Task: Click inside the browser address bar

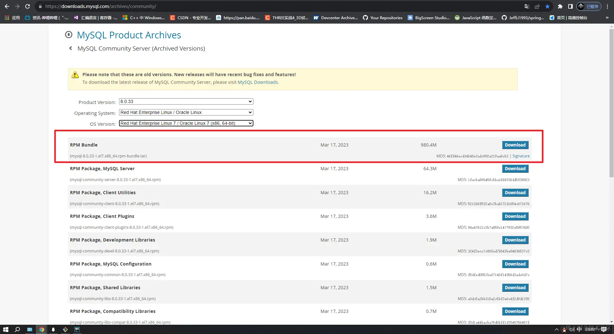Action: pos(128,6)
